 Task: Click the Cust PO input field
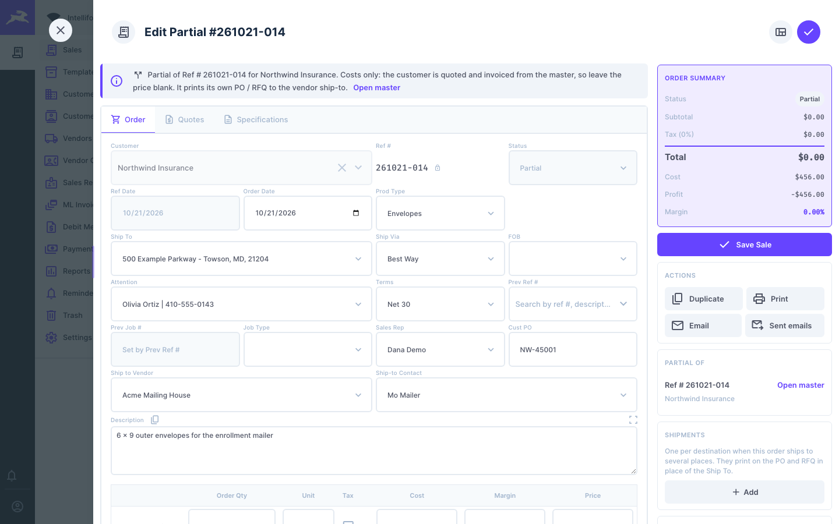tap(573, 349)
